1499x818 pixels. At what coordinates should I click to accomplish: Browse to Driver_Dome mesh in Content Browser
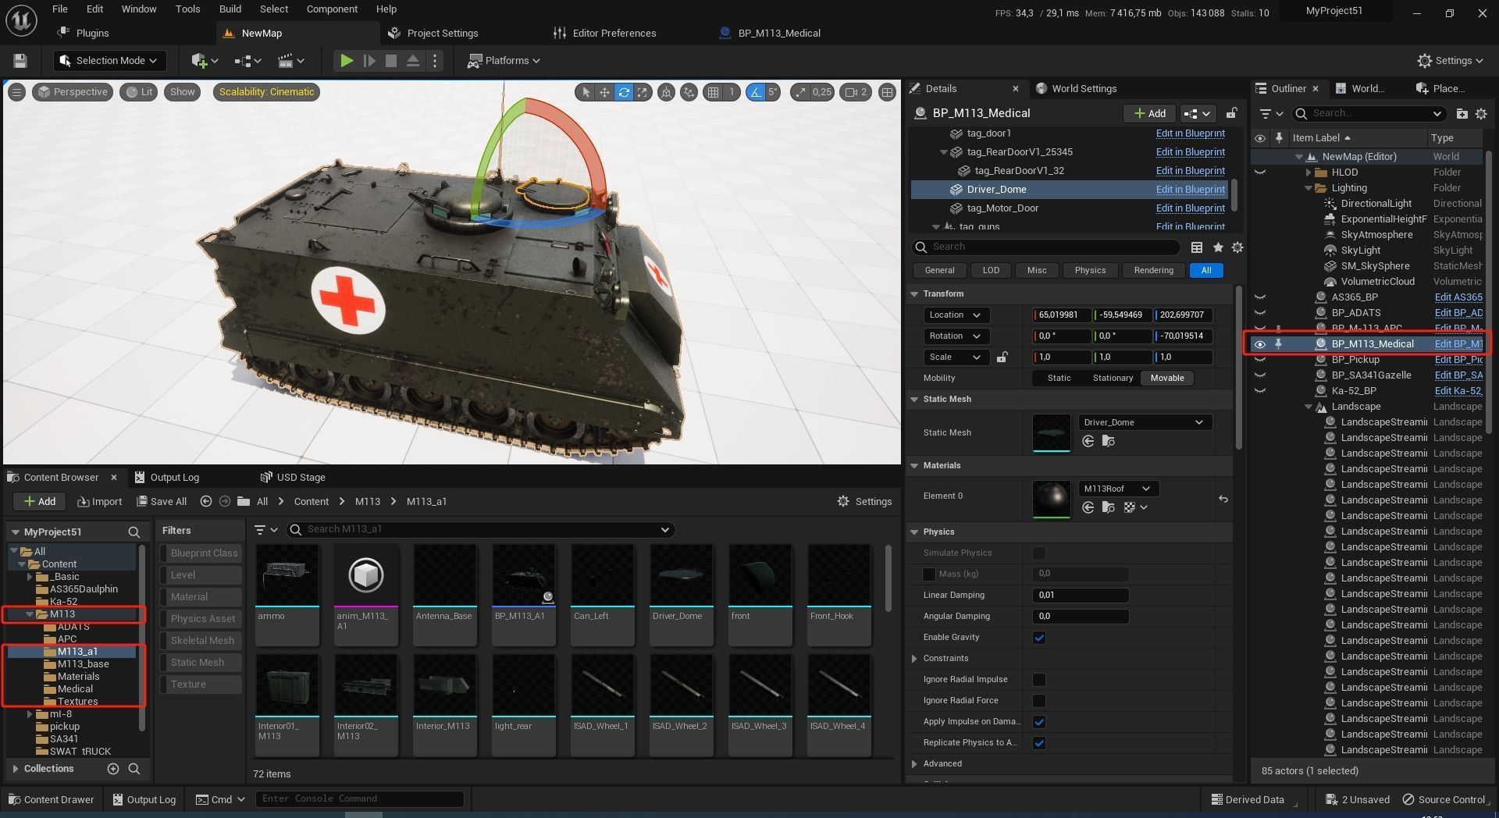pyautogui.click(x=1108, y=442)
